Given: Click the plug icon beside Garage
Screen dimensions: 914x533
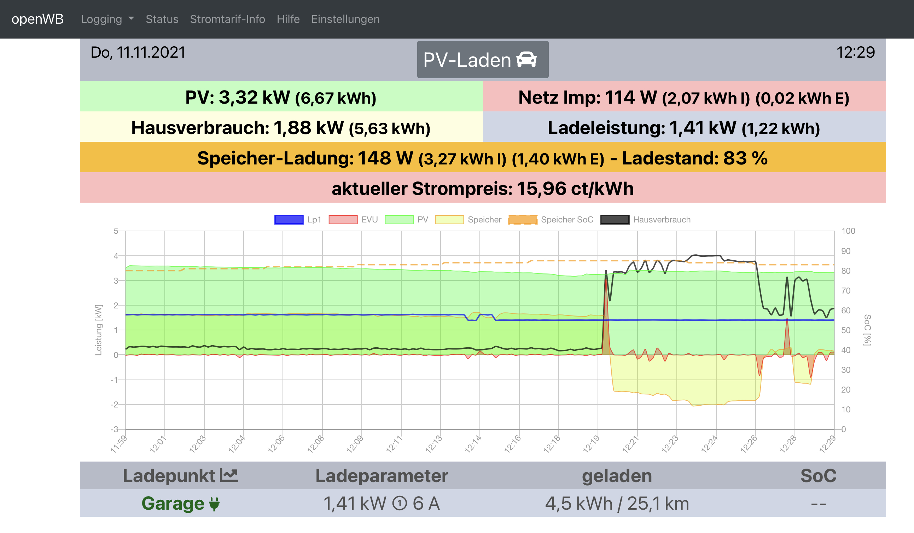Looking at the screenshot, I should tap(214, 504).
